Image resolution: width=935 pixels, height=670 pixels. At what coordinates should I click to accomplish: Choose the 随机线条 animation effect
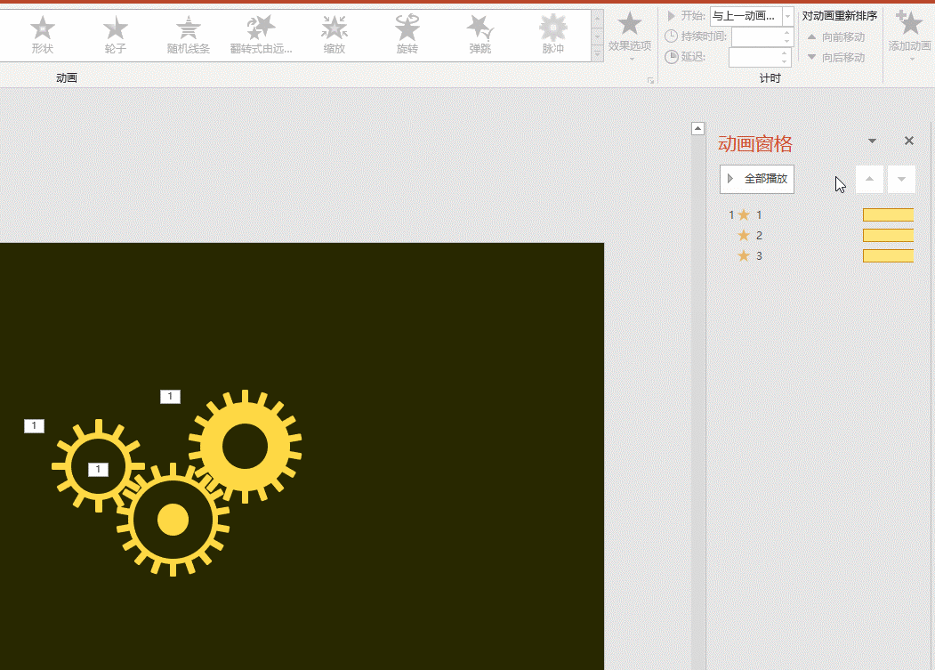(x=188, y=35)
